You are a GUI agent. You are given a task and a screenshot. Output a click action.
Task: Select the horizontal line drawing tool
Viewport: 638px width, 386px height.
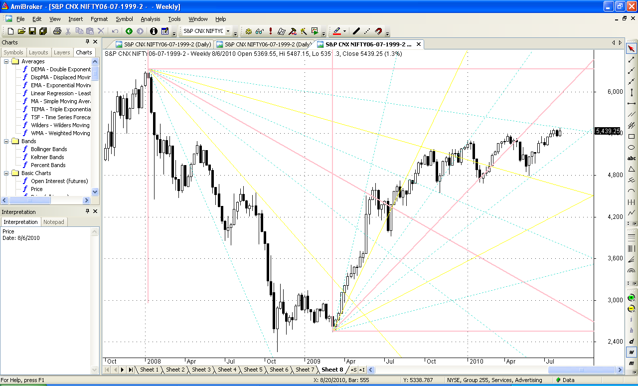[632, 103]
